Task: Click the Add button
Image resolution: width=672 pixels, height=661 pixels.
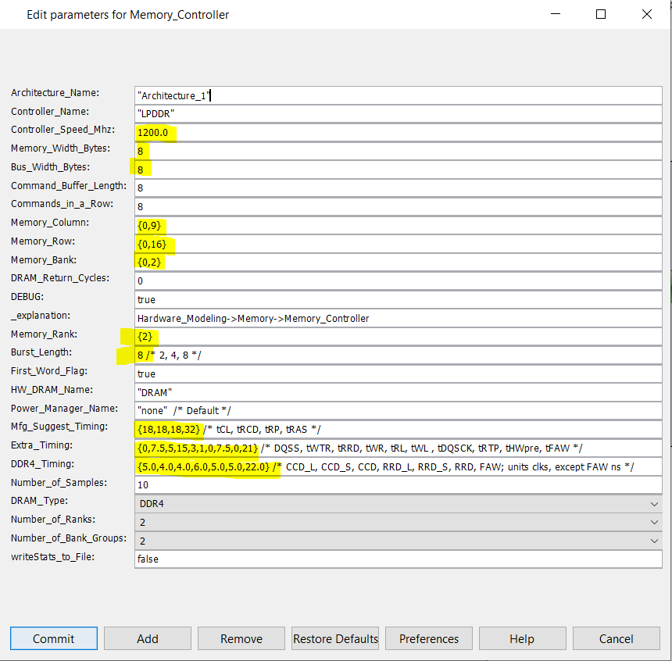Action: (x=148, y=638)
